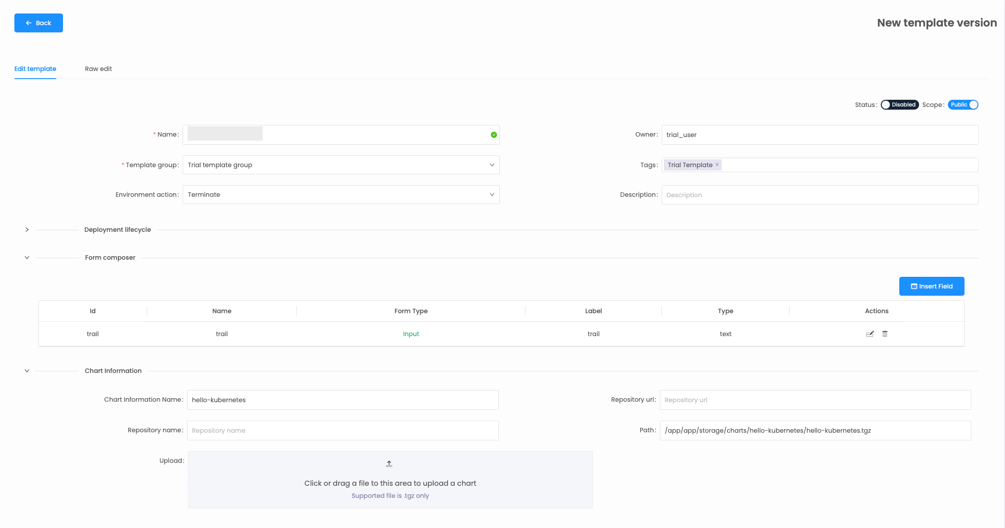Delete the trail field using the trash icon
The image size is (1005, 528).
884,334
